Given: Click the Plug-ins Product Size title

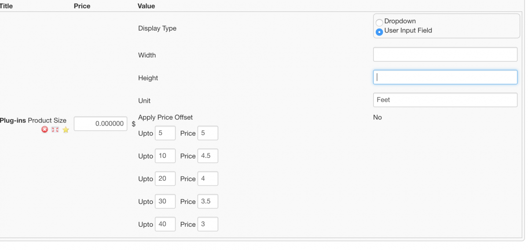Looking at the screenshot, I should click(x=33, y=120).
